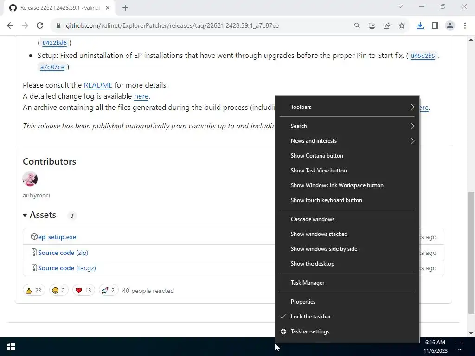This screenshot has height=356, width=475.
Task: Click the heart reaction 13
Action: [83, 291]
